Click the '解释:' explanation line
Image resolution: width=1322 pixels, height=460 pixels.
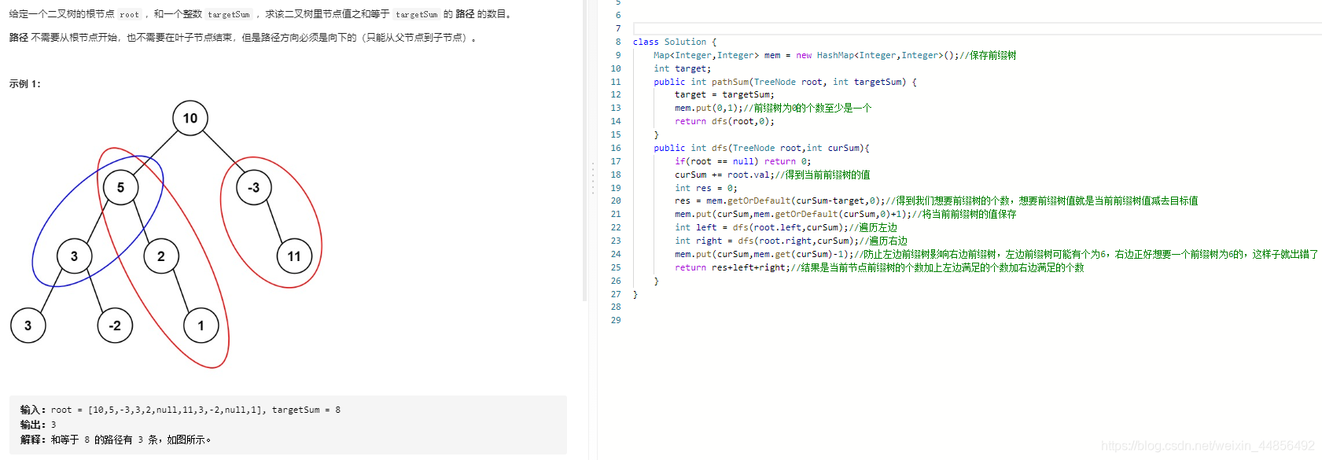point(116,440)
